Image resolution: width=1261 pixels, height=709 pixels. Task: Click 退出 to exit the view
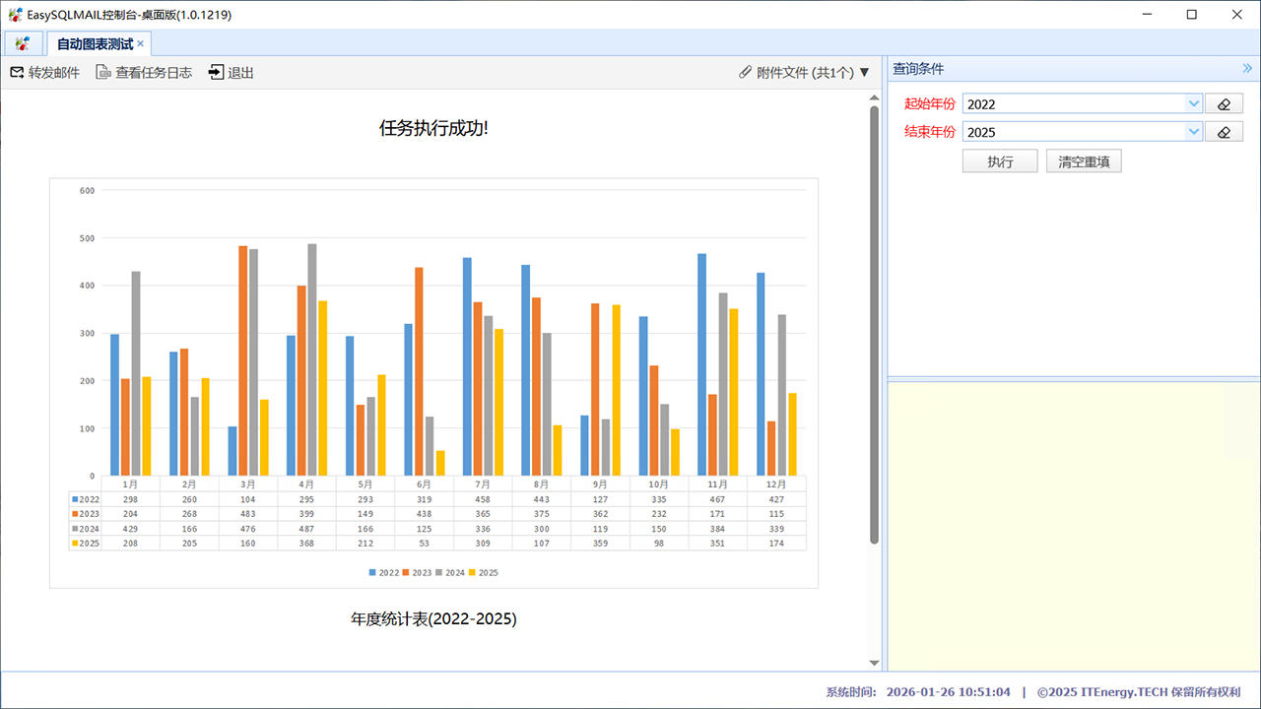tap(241, 73)
